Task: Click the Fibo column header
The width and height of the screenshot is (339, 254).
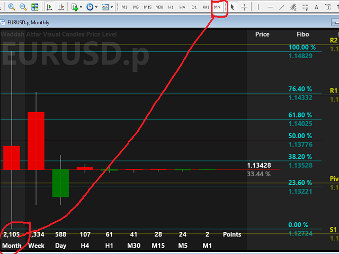Action: click(x=302, y=34)
